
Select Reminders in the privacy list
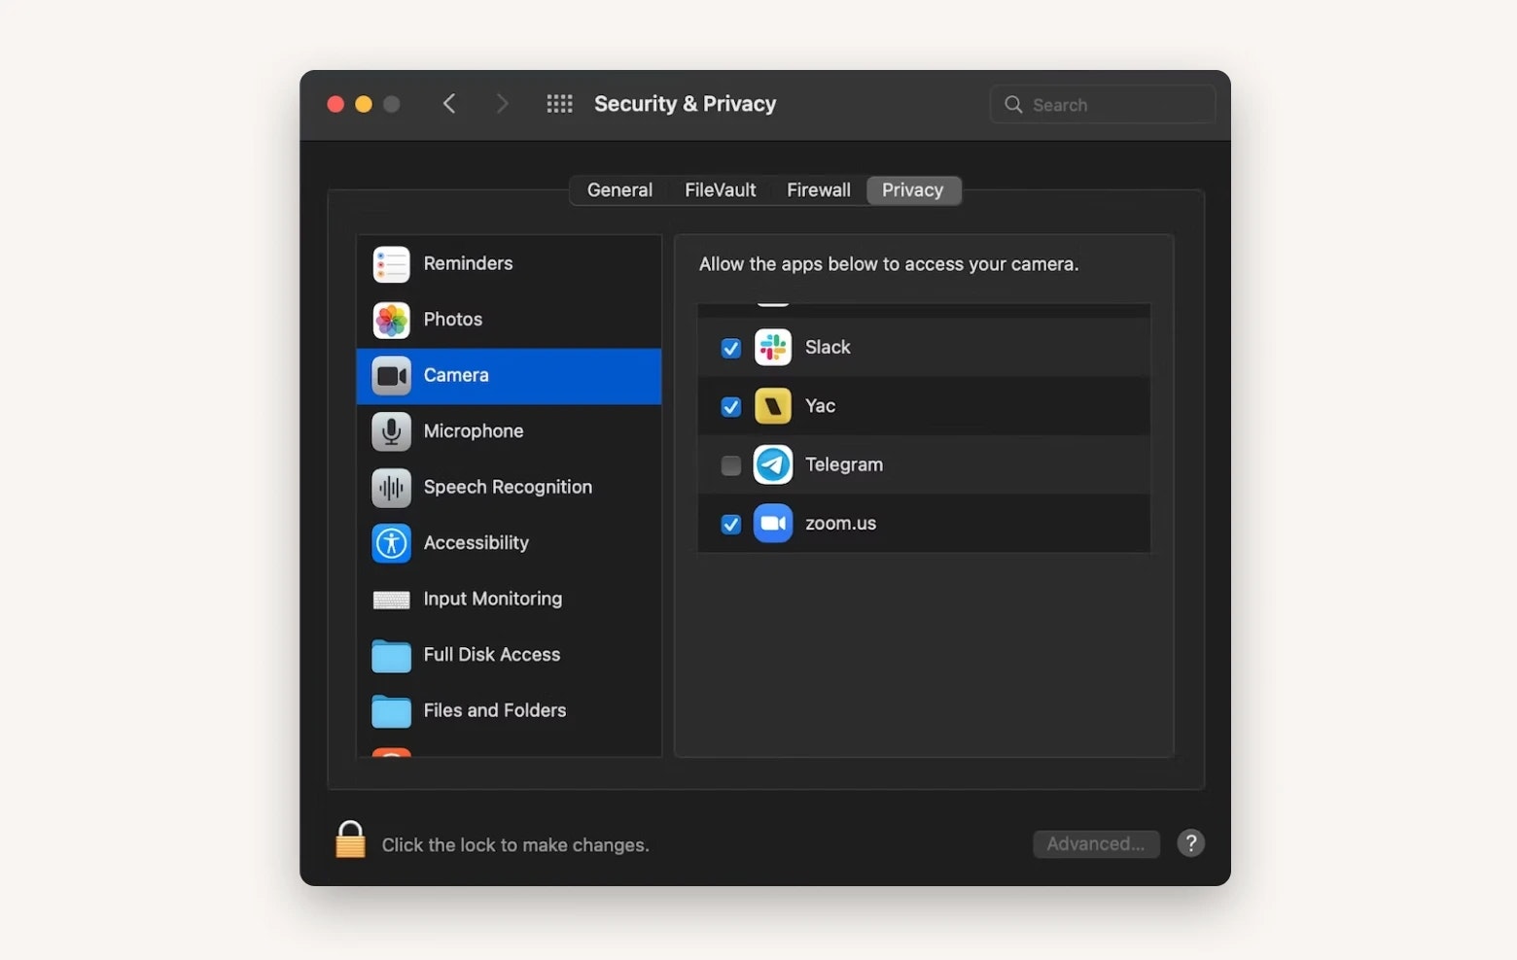[510, 264]
